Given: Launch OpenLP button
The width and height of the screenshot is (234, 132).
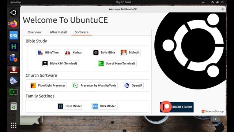Looking at the screenshot, I should coord(133,85).
